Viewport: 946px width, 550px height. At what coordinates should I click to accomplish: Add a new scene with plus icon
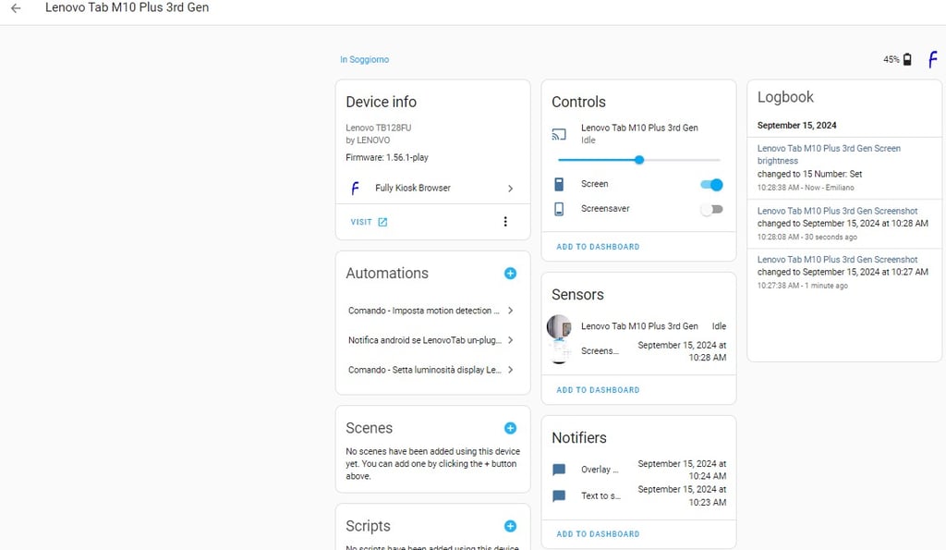coord(510,428)
